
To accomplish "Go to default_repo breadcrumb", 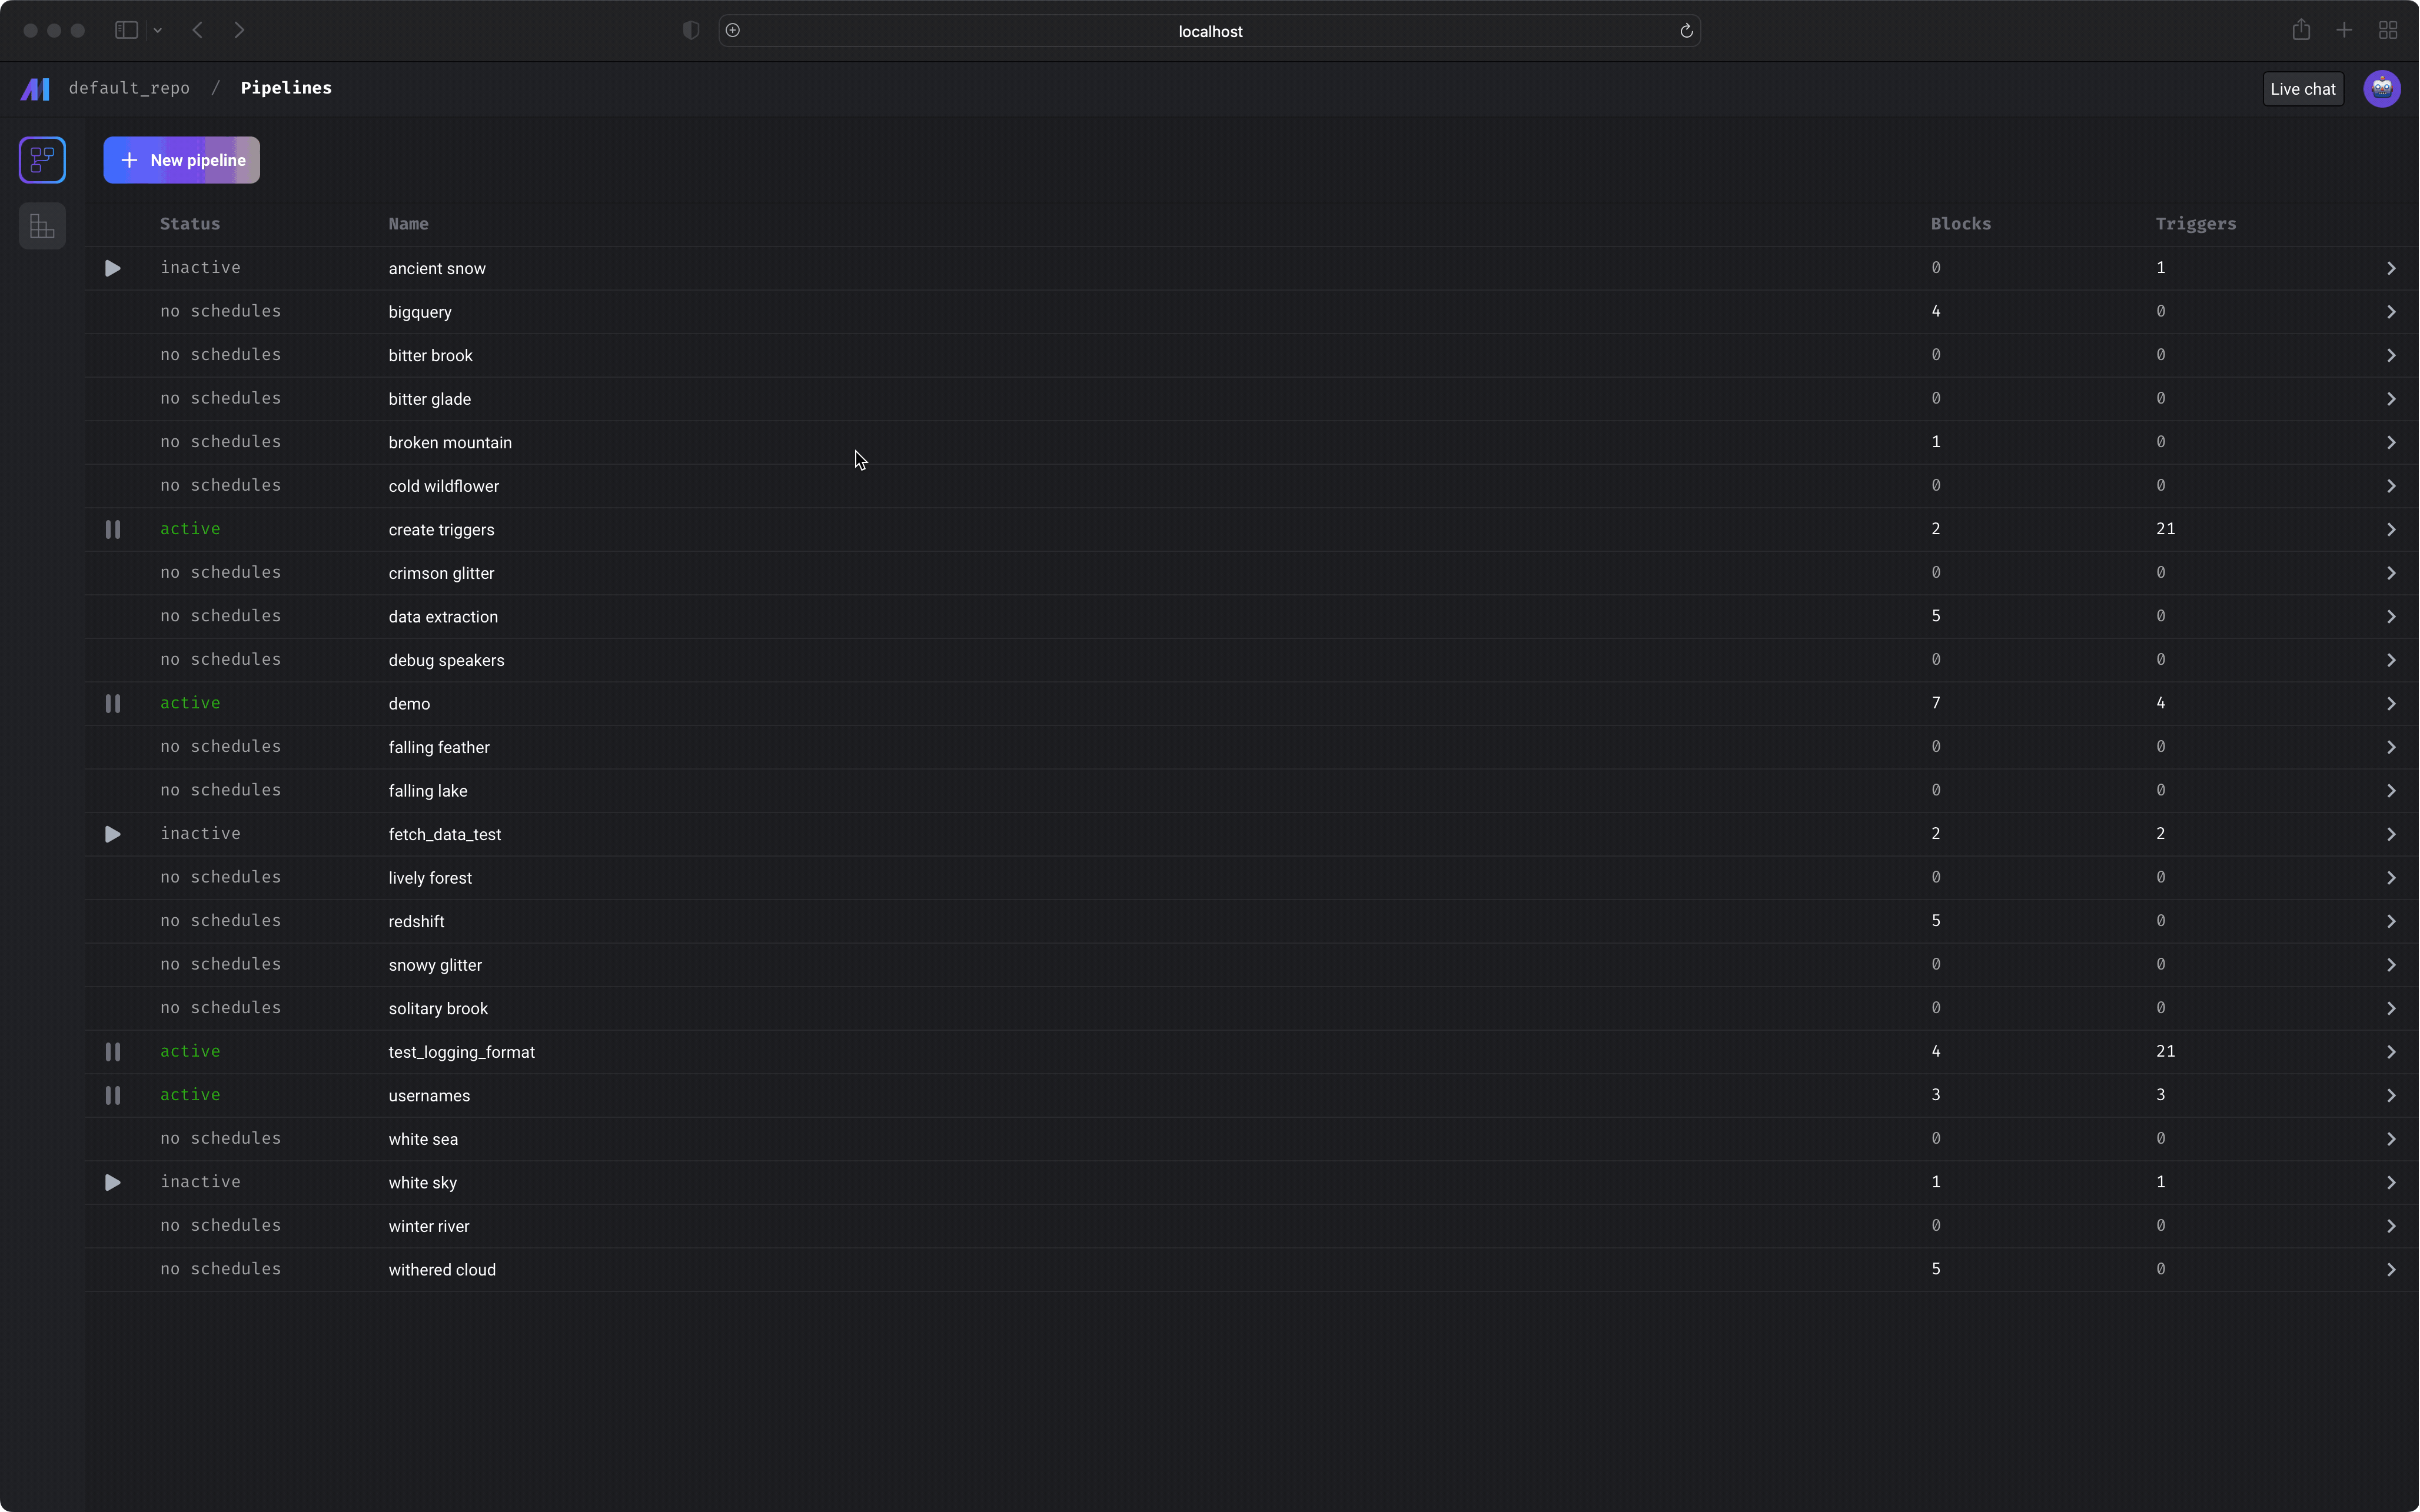I will 129,88.
